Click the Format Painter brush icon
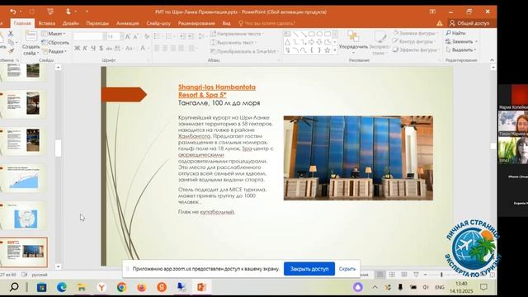Viewport: 528px width, 297px height. click(x=11, y=51)
